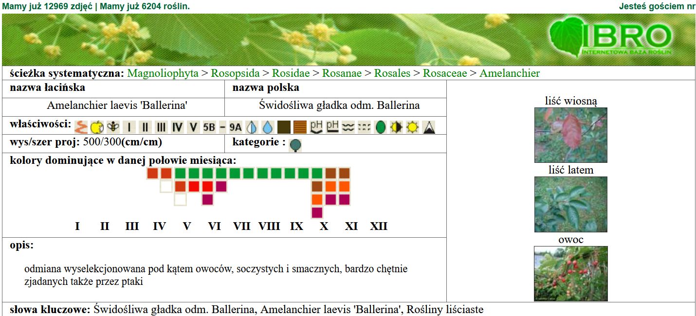Click the full yellow sun icon
The width and height of the screenshot is (696, 316).
click(412, 127)
